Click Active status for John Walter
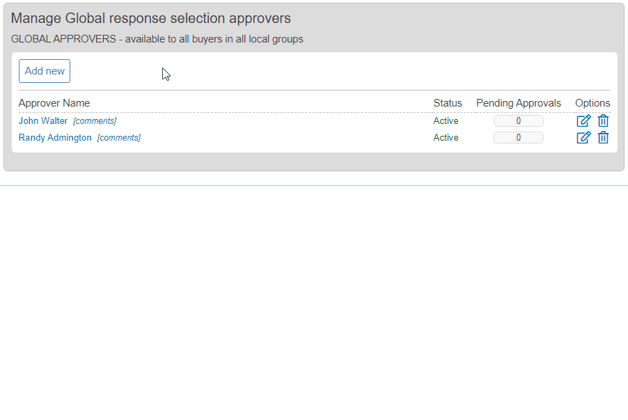Screen dimensions: 628x420 [446, 120]
